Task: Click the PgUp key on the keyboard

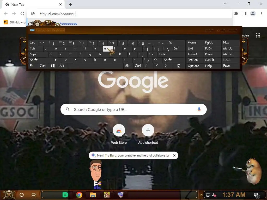Action: (212, 42)
